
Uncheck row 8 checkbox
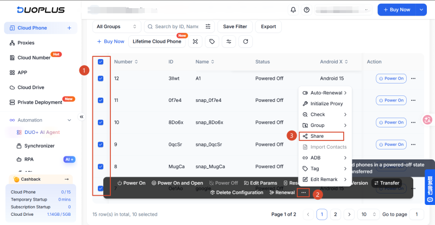[x=101, y=166]
